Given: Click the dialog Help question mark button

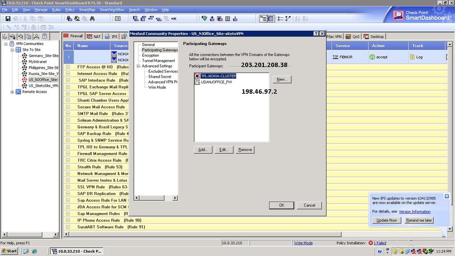Looking at the screenshot, I should coord(316,34).
